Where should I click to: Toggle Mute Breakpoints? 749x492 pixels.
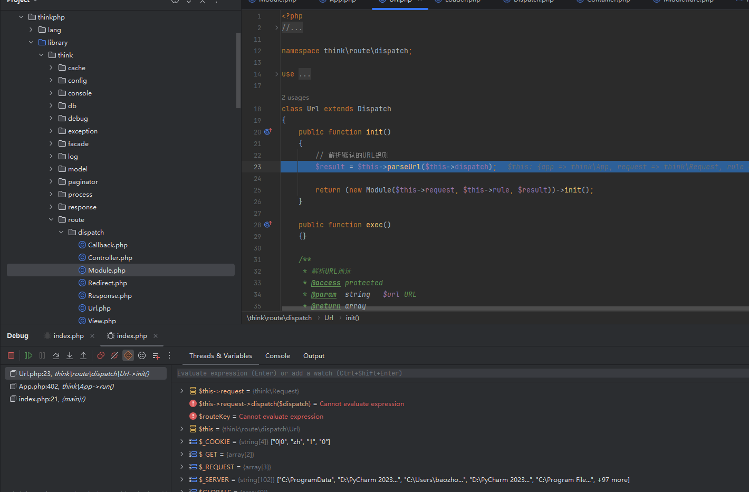tap(114, 355)
